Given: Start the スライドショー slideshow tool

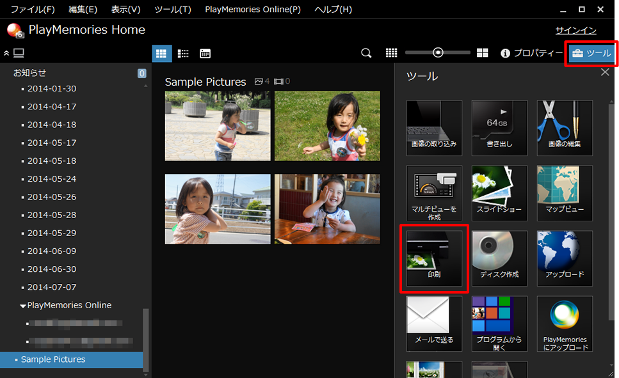Looking at the screenshot, I should [x=499, y=193].
